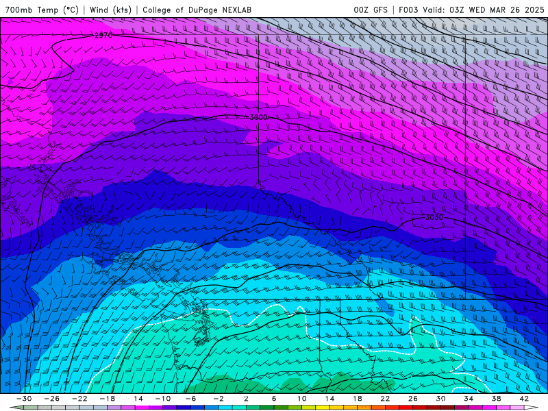
Task: Click the 10 color scale label
Action: [x=301, y=399]
